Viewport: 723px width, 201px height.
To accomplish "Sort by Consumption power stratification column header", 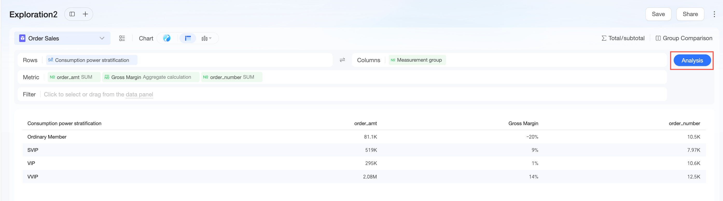I will 64,123.
